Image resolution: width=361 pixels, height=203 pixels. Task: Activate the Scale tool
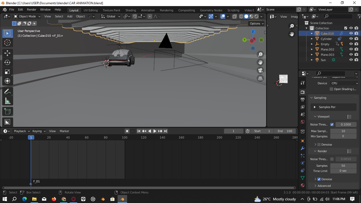click(x=7, y=72)
